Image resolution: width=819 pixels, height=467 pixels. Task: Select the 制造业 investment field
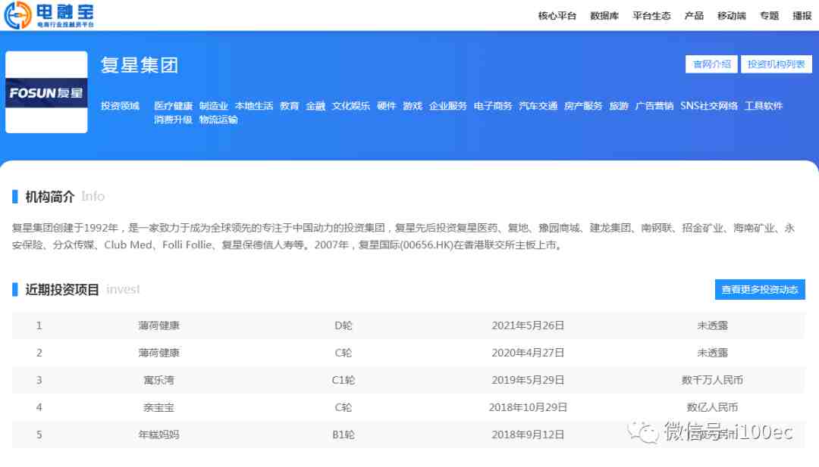click(x=213, y=106)
